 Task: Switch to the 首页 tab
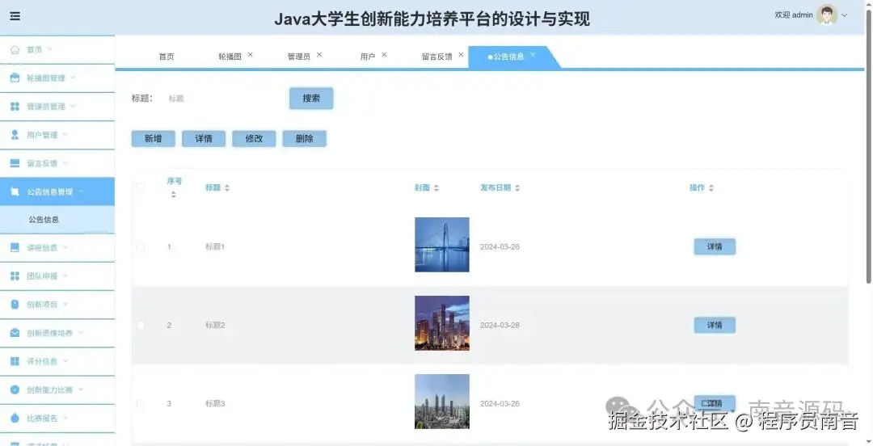(x=167, y=57)
